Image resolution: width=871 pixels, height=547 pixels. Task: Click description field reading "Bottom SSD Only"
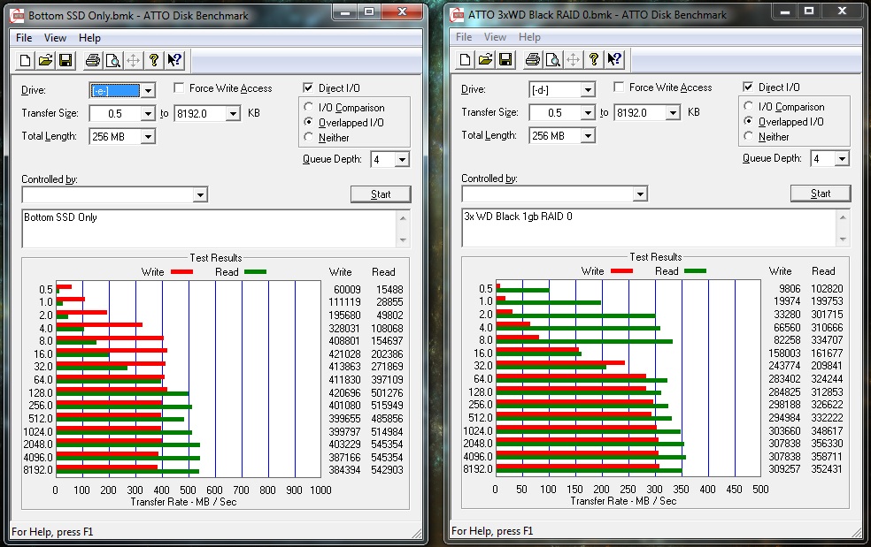(x=209, y=227)
